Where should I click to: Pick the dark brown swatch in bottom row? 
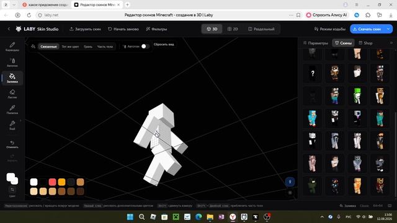pyautogui.click(x=81, y=191)
